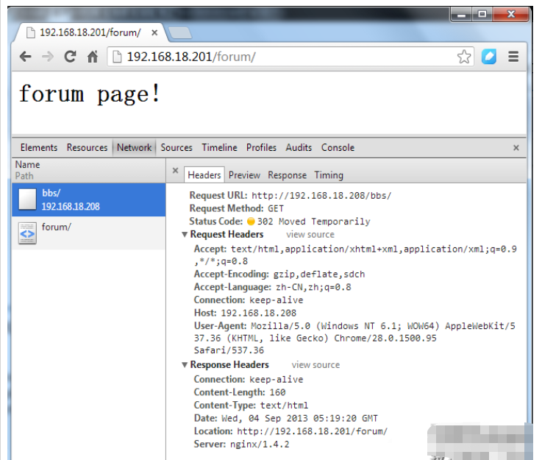Click the Content-Type value text/html

point(284,406)
